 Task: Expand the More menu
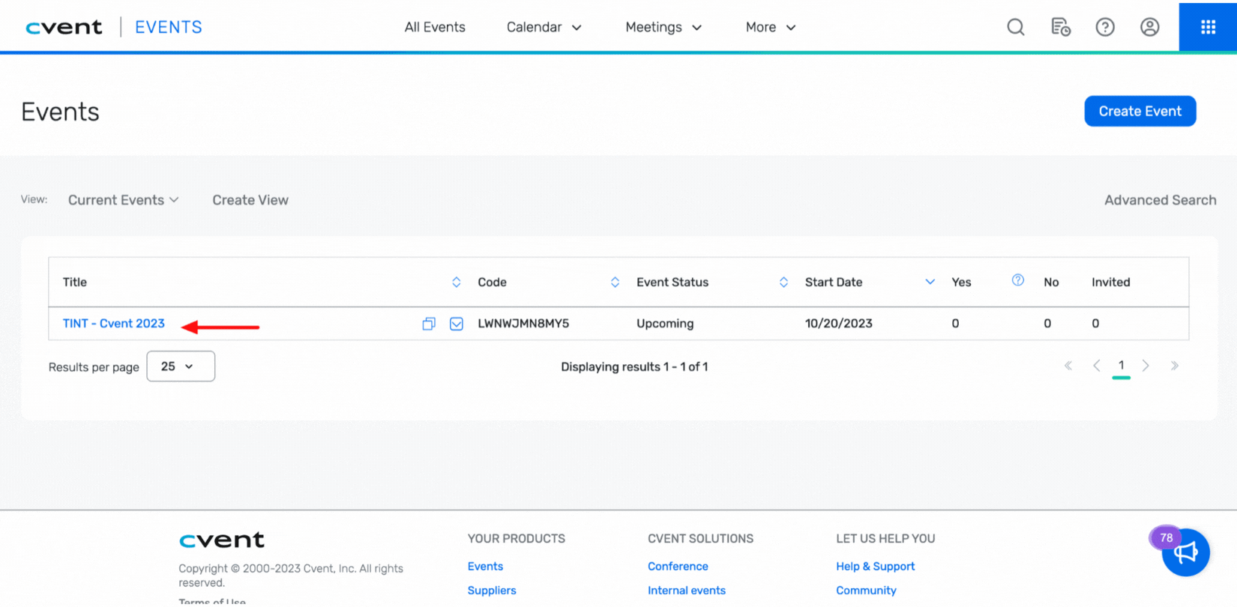pyautogui.click(x=771, y=27)
